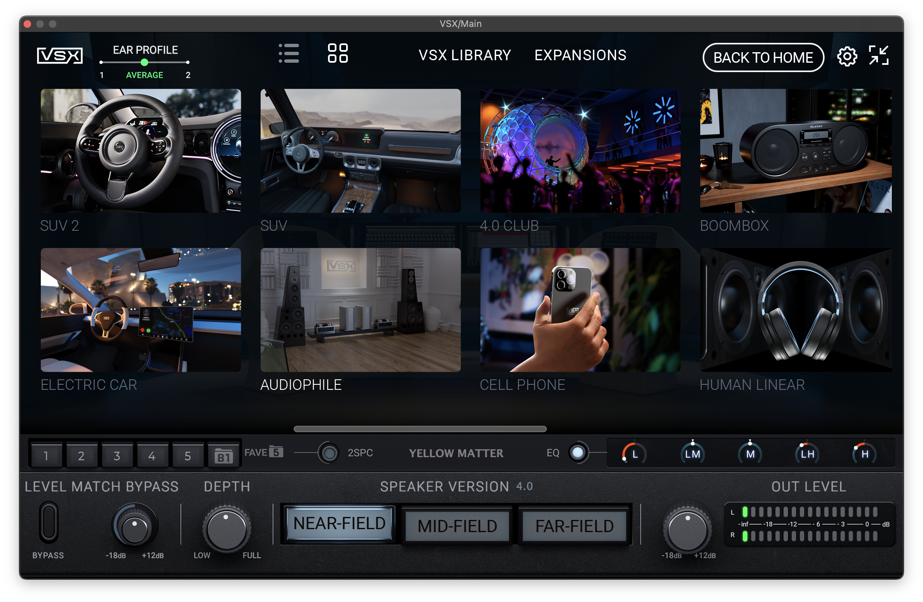Switch to list view icon
Image resolution: width=923 pixels, height=602 pixels.
[289, 53]
